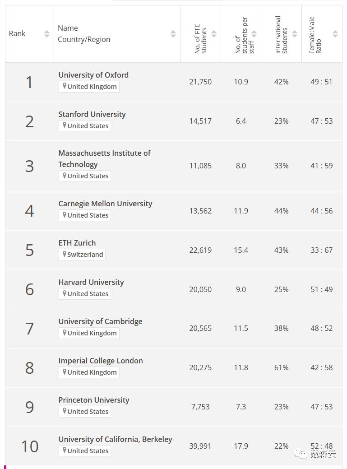Select Massachusetts Institute of Technology name
Image resolution: width=347 pixels, height=469 pixels.
tap(105, 159)
